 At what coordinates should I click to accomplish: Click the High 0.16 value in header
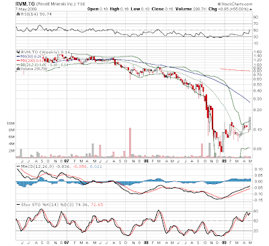tap(119, 9)
